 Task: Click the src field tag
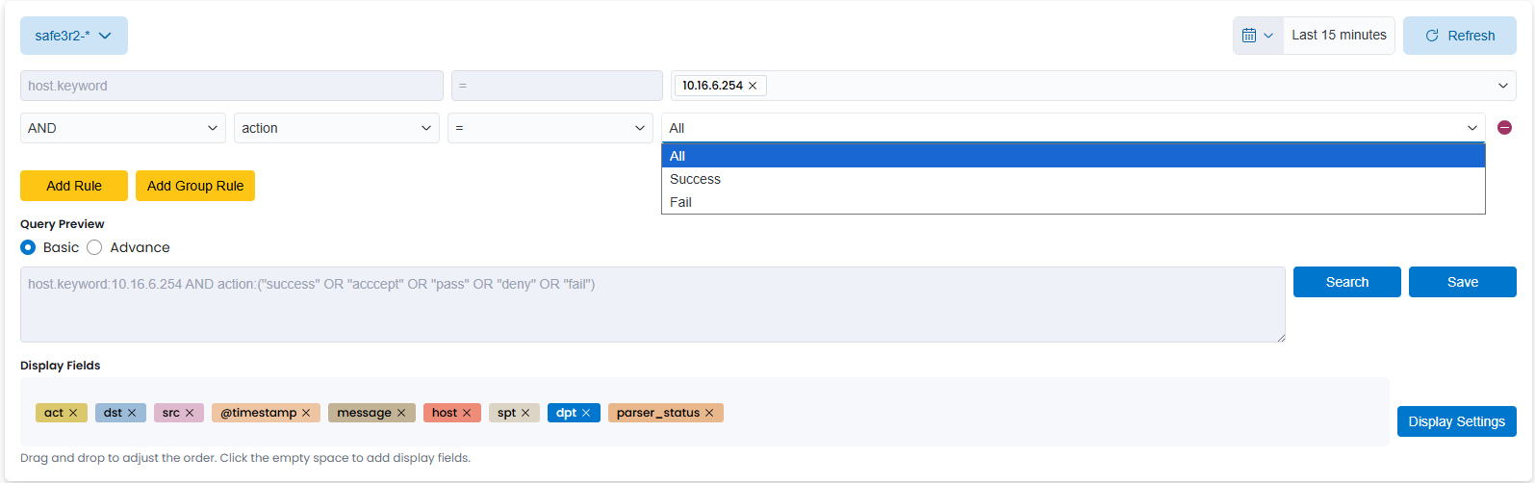178,413
